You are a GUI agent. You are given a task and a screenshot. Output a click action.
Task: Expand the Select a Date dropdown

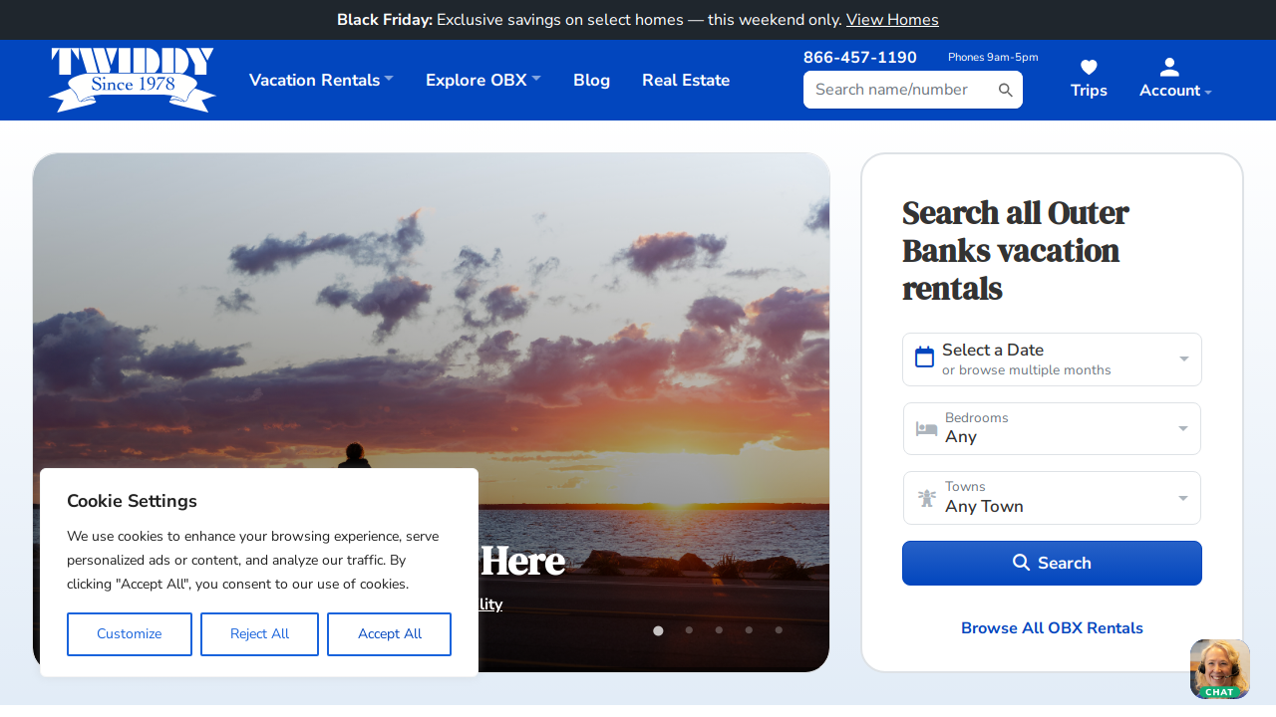tap(1052, 359)
